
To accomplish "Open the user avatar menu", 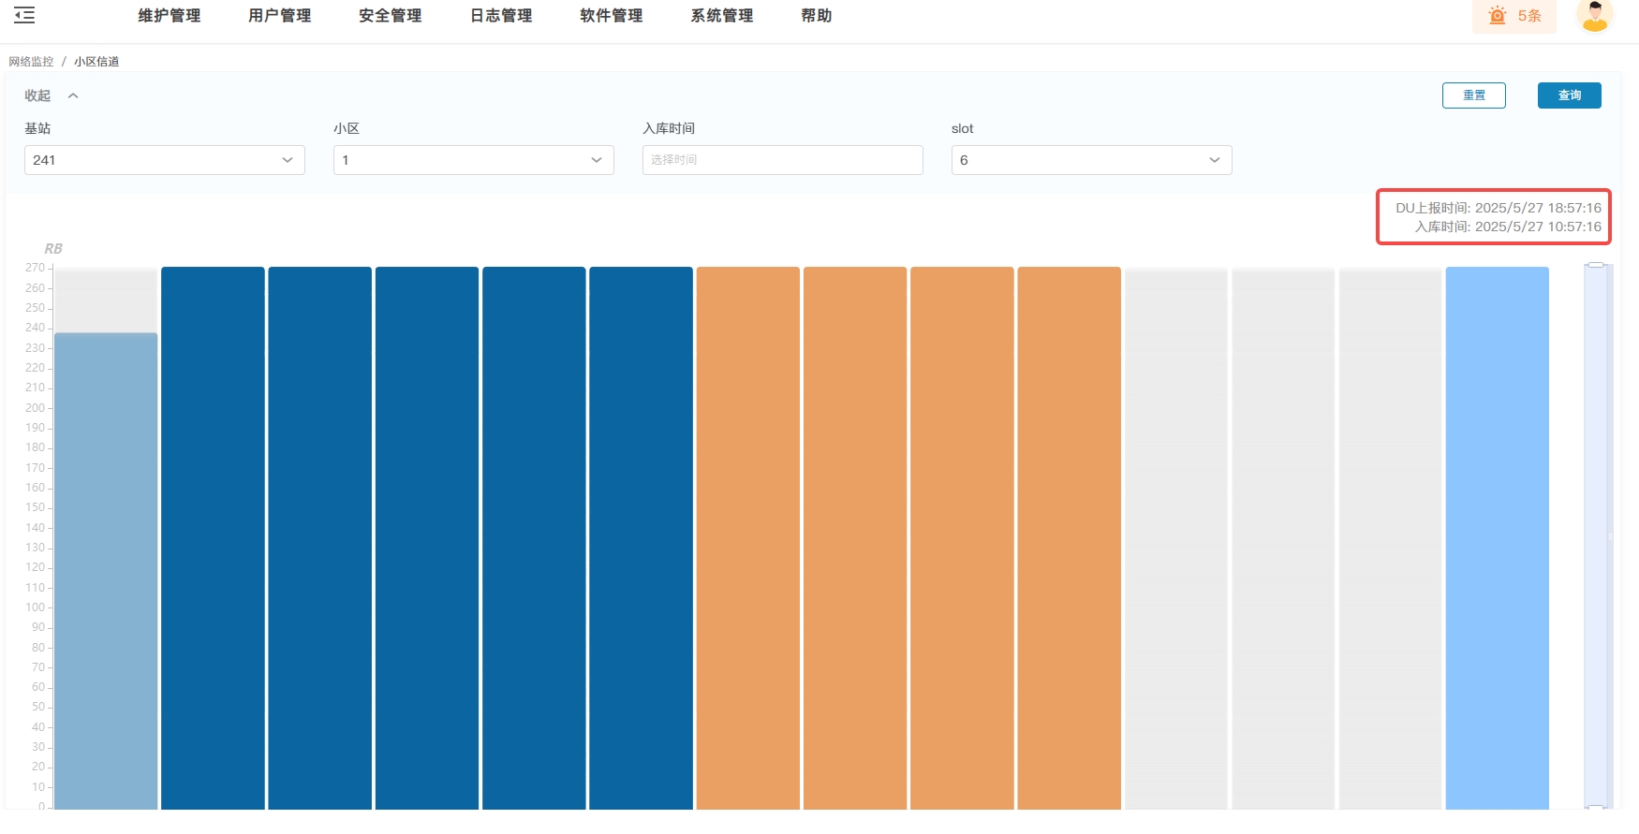I will coord(1595,16).
